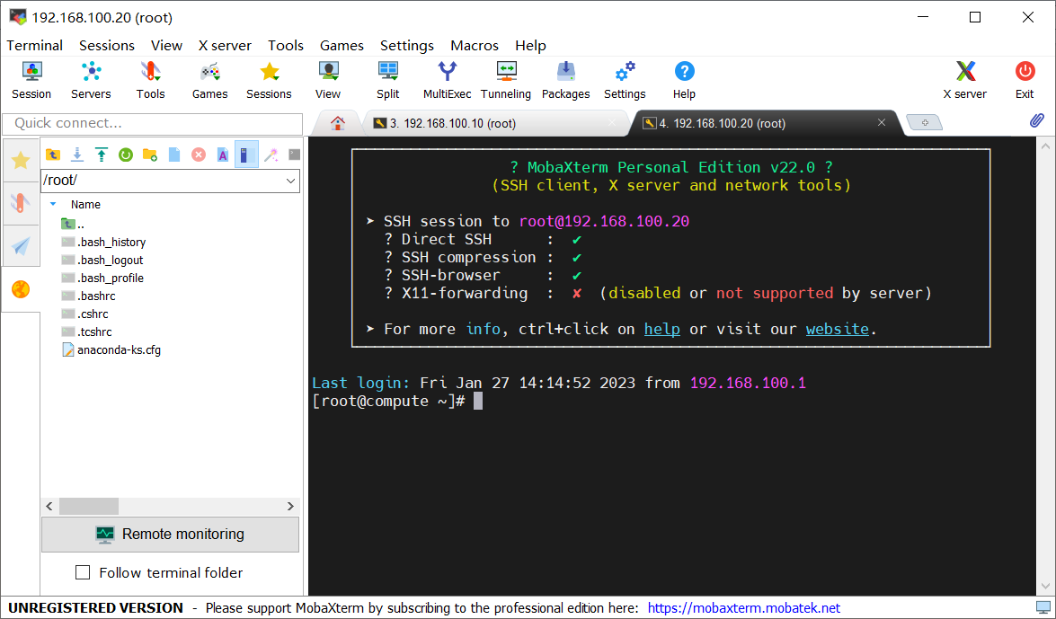
Task: Open the mobaxterm.mobatek.net link
Action: tap(744, 607)
